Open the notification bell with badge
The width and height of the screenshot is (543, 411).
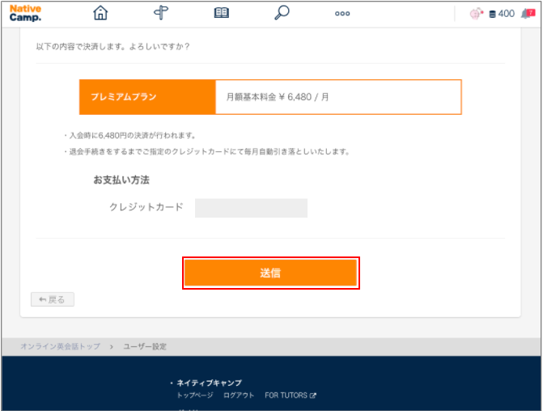pyautogui.click(x=528, y=14)
